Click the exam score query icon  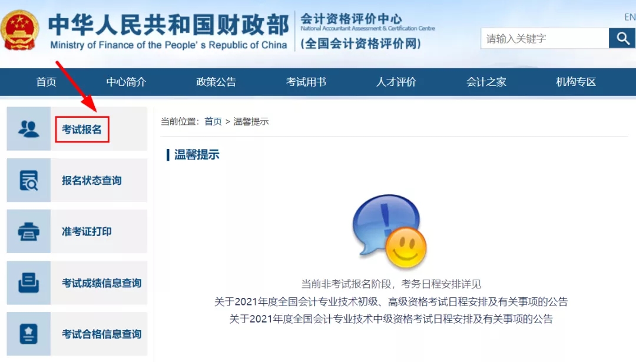[x=28, y=283]
